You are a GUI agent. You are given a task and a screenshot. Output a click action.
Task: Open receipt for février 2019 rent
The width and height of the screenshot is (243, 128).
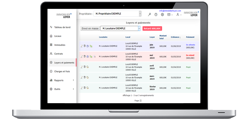point(87,88)
